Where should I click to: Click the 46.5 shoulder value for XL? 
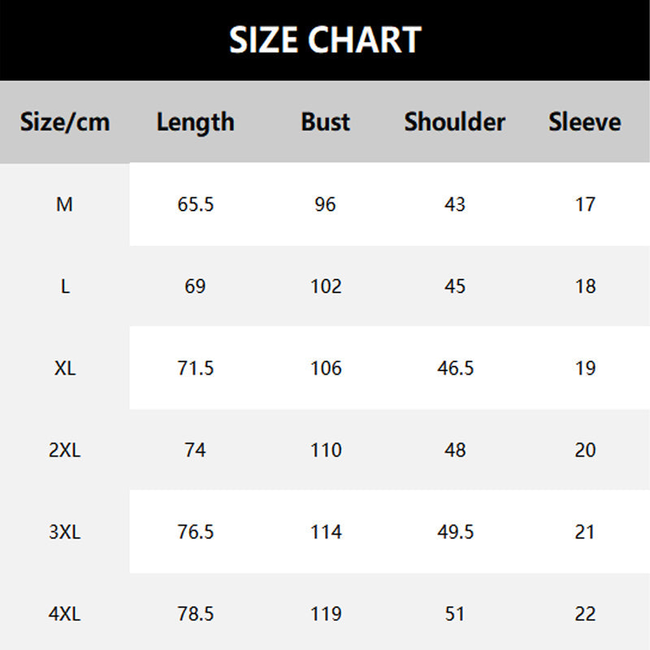click(455, 368)
